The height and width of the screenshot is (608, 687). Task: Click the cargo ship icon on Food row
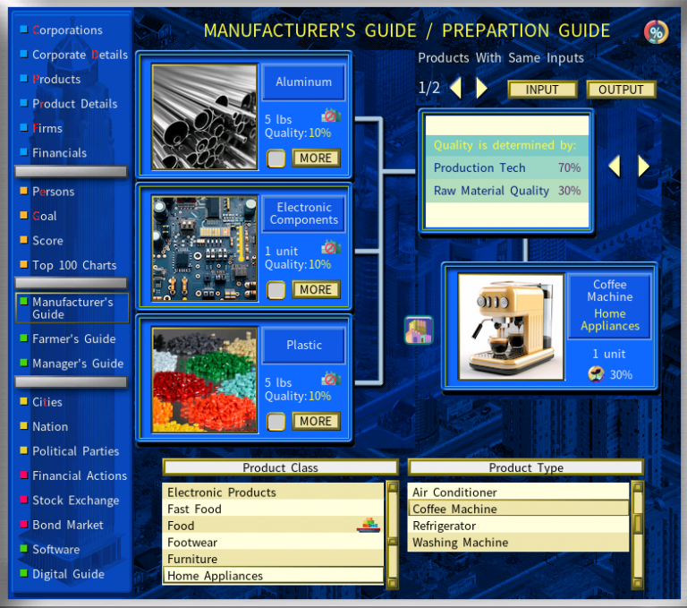click(369, 526)
